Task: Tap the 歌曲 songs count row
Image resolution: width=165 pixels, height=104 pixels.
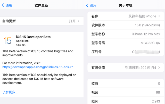Action: pos(126,84)
